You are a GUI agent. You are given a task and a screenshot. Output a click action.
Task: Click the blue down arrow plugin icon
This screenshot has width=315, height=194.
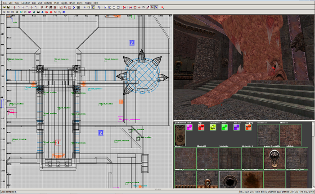[43, 12]
